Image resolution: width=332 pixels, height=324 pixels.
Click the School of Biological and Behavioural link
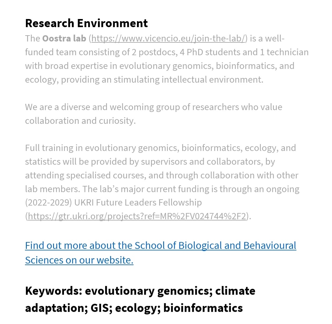coord(160,245)
